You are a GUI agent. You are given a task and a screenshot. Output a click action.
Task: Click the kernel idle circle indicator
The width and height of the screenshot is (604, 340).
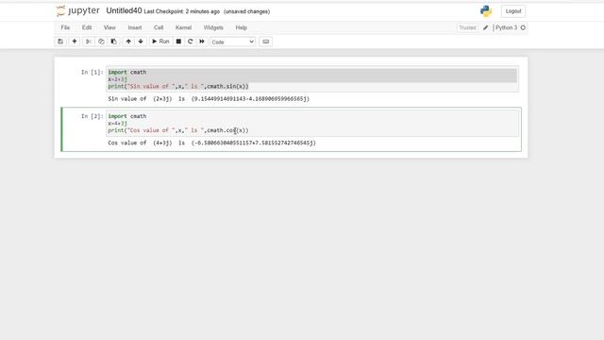pyautogui.click(x=523, y=27)
